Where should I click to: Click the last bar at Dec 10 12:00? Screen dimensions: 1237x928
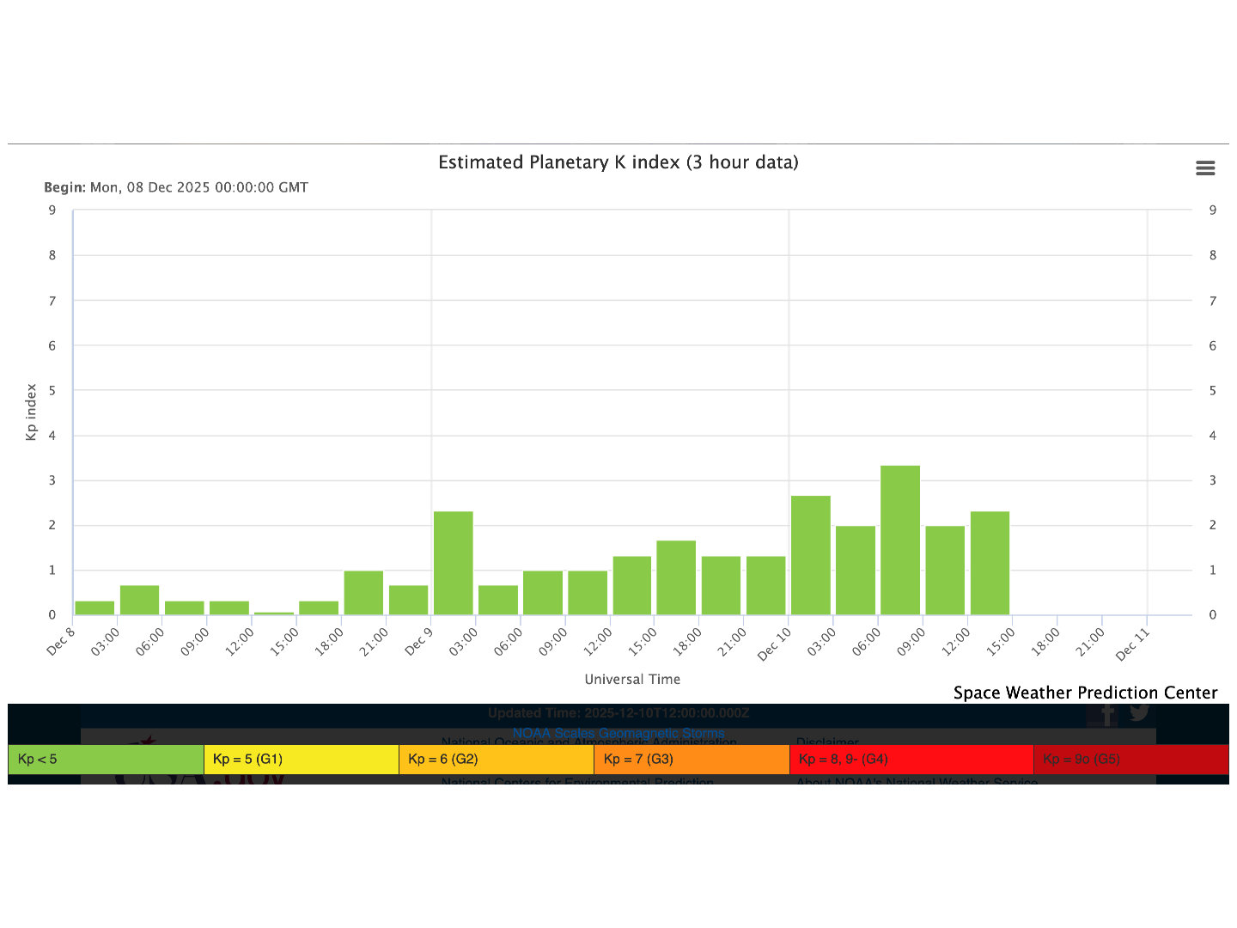point(990,563)
